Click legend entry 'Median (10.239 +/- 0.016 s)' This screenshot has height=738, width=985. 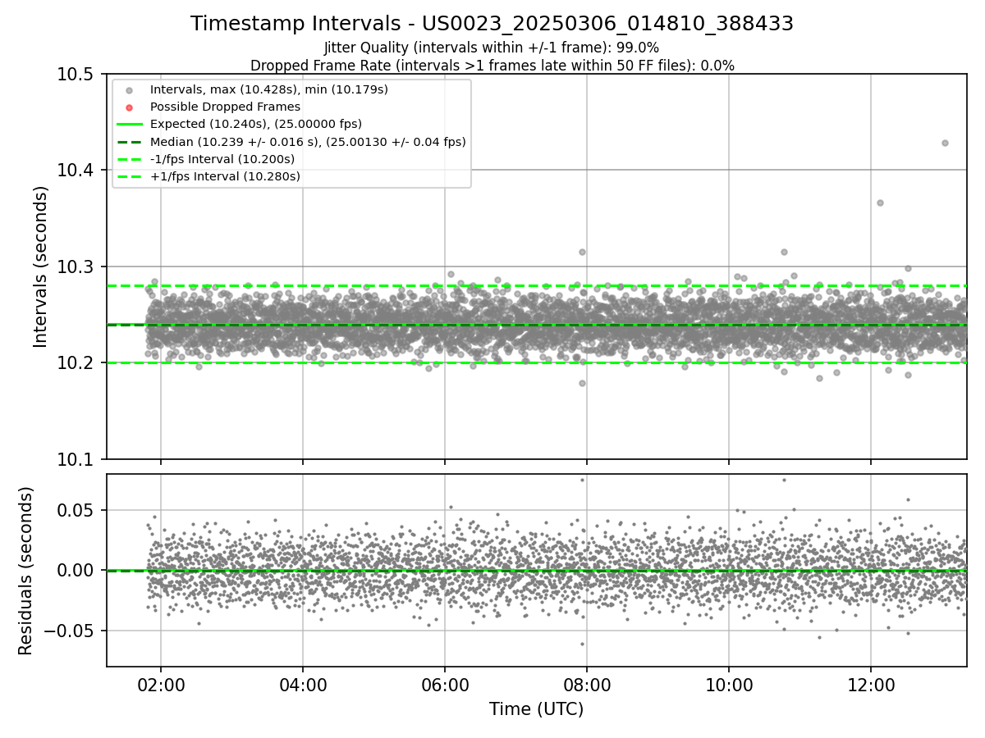308,142
